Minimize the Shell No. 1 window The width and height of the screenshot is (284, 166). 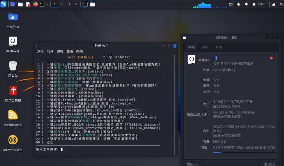click(x=164, y=46)
